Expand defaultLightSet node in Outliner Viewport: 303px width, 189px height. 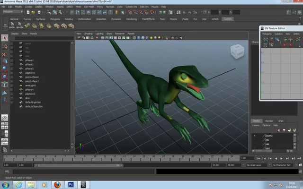[11, 102]
